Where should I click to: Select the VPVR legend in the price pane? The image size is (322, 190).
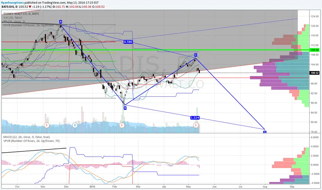(x=31, y=25)
